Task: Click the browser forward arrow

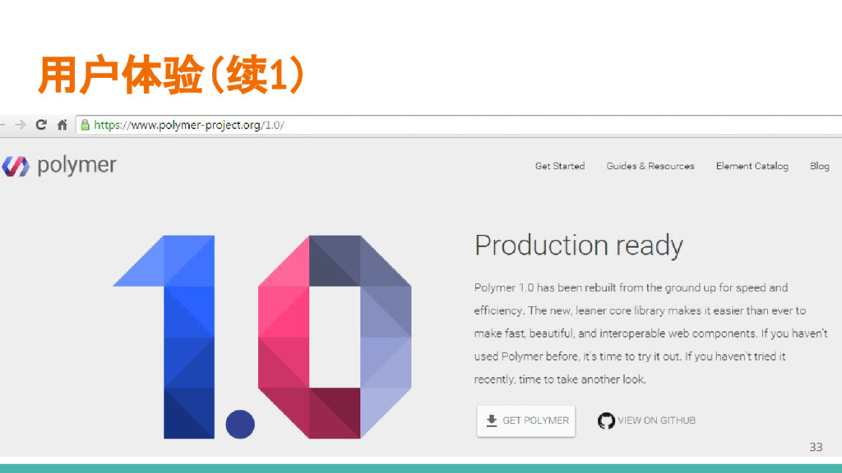Action: coord(21,125)
